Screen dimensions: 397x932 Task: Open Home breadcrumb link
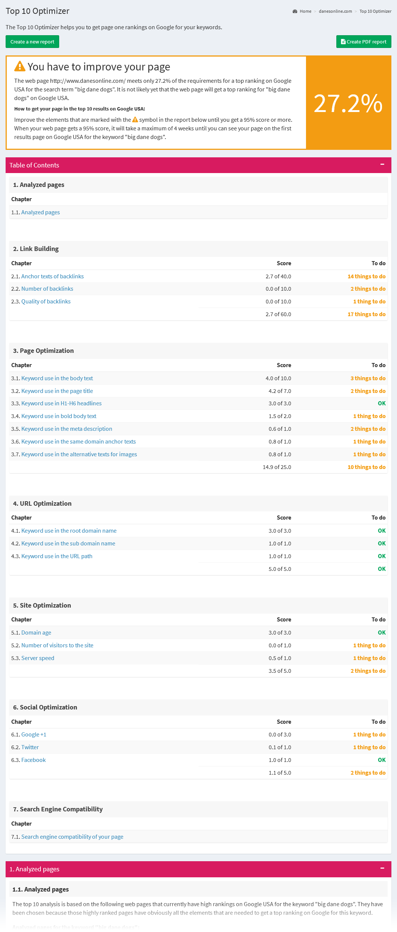(x=306, y=11)
